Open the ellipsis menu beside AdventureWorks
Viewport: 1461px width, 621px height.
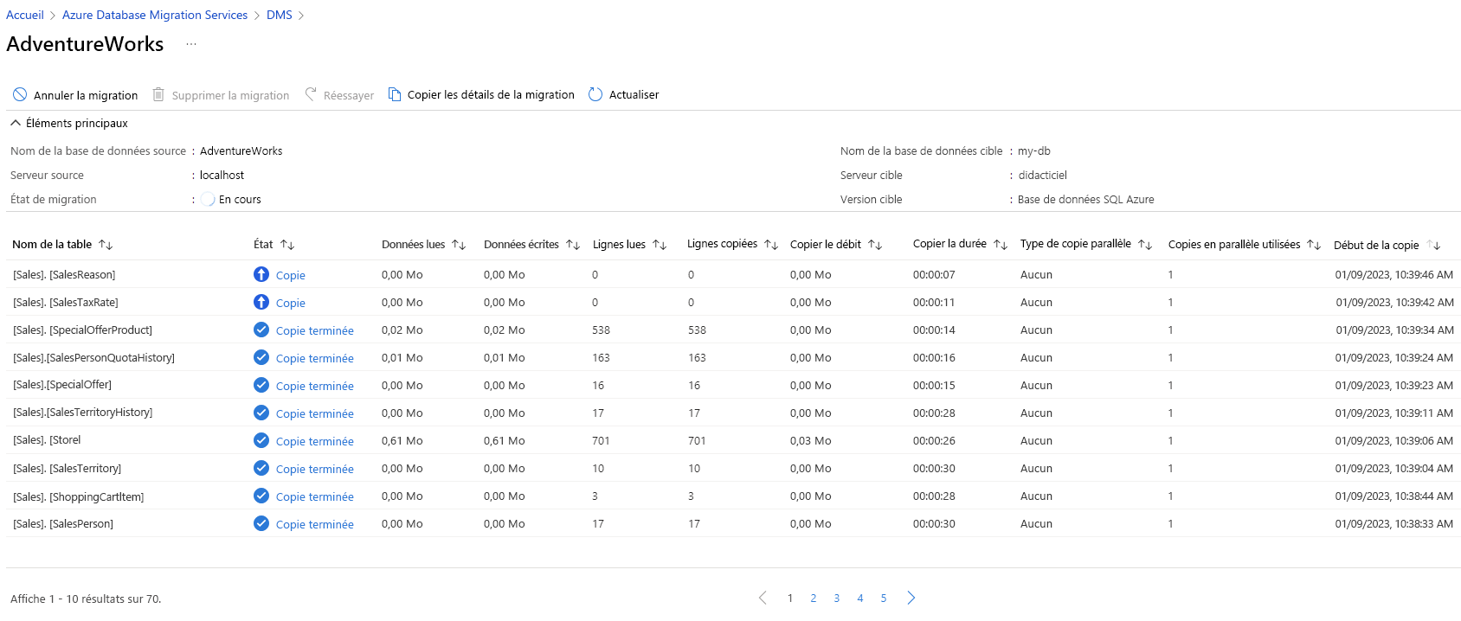pos(191,44)
